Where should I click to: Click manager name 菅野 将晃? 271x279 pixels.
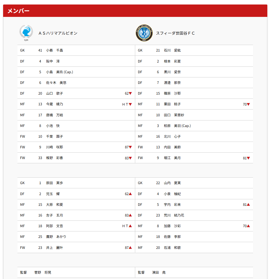pos(43,273)
